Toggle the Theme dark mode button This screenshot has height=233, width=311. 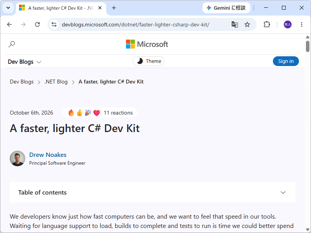(x=149, y=61)
